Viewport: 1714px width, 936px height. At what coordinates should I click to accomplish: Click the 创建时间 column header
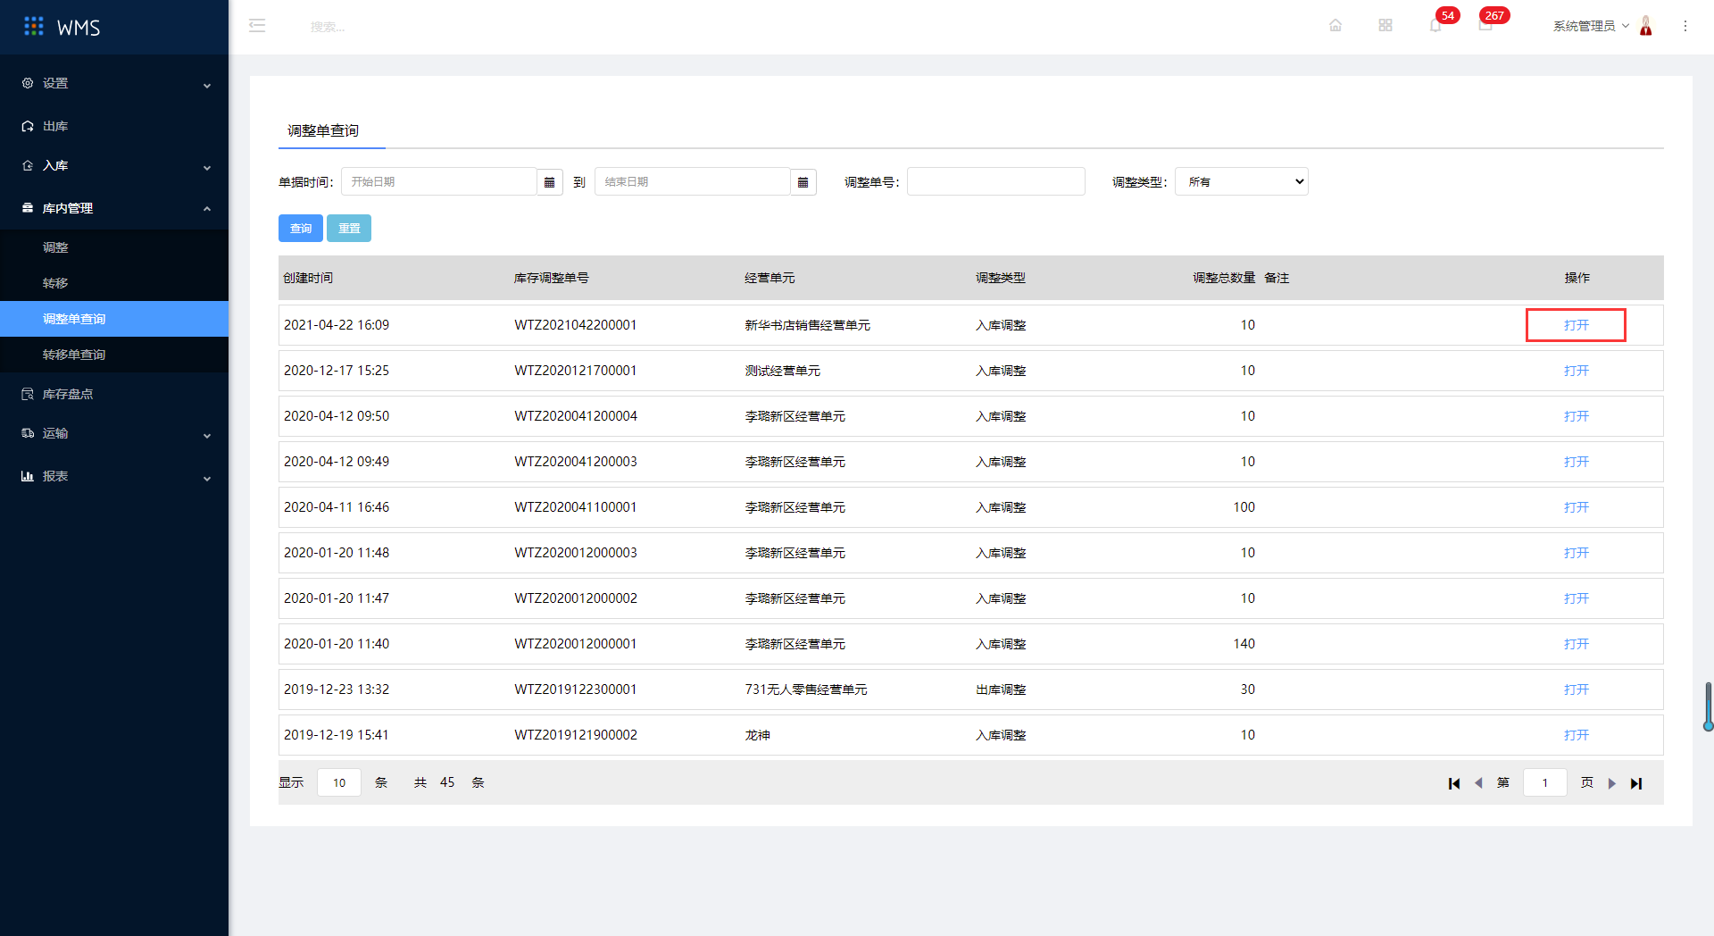point(308,278)
